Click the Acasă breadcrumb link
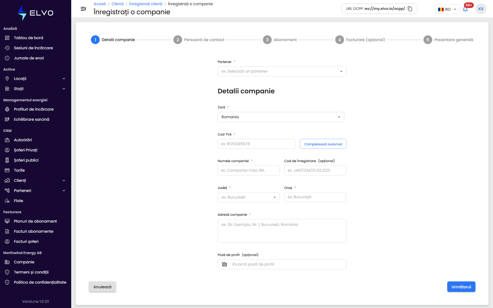The width and height of the screenshot is (493, 308). (100, 4)
